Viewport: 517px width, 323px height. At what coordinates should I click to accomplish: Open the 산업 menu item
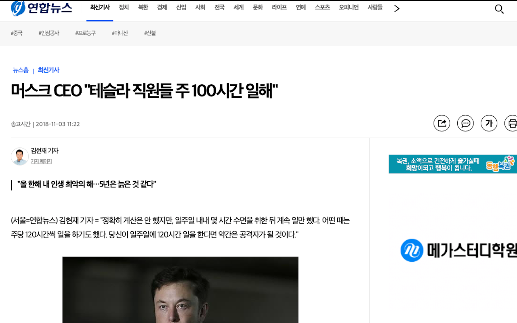[181, 8]
